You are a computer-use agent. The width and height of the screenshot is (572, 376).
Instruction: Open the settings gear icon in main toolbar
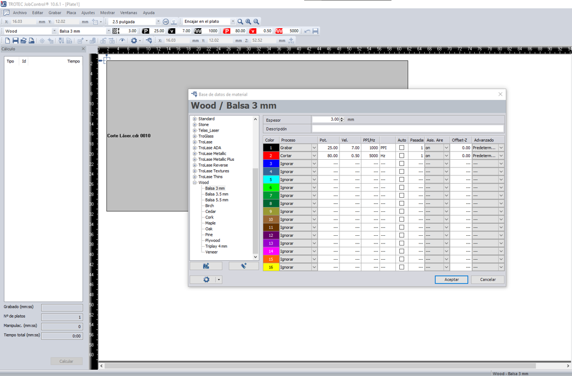[134, 41]
